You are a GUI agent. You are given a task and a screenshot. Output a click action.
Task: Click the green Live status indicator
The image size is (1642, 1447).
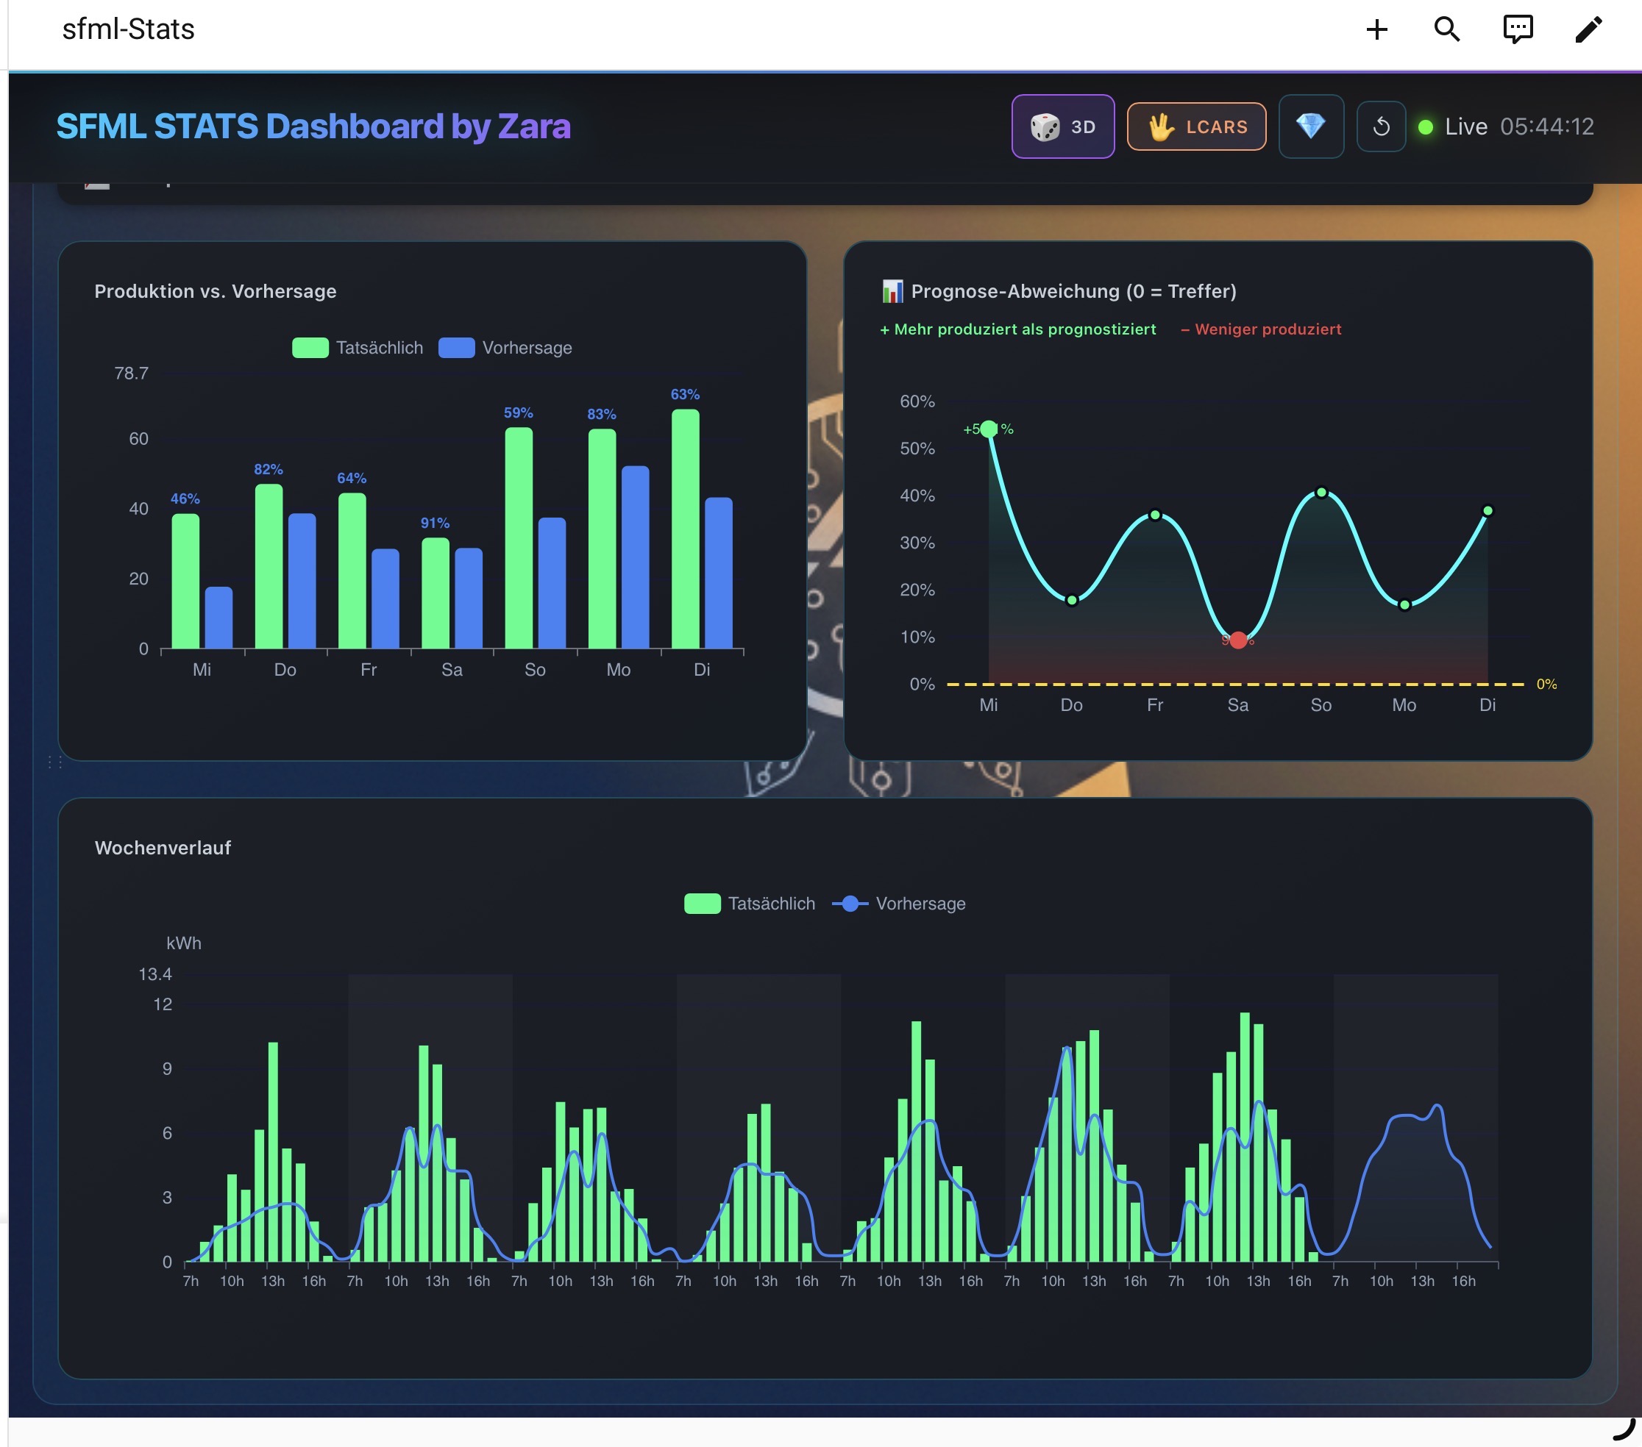1425,127
